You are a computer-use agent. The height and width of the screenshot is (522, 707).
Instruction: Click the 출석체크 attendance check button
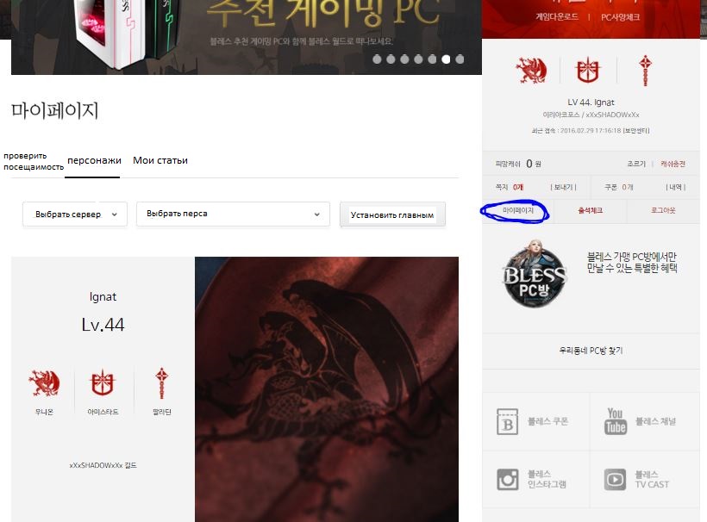[591, 210]
